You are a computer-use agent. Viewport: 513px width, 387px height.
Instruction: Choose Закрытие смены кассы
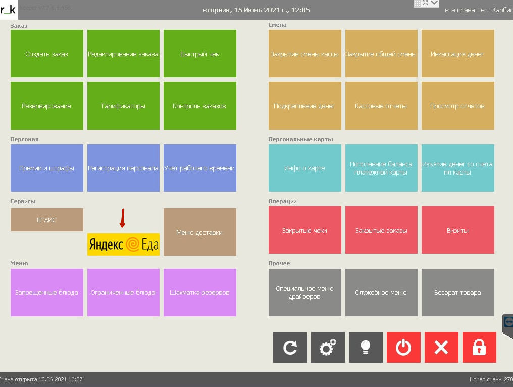coord(305,54)
